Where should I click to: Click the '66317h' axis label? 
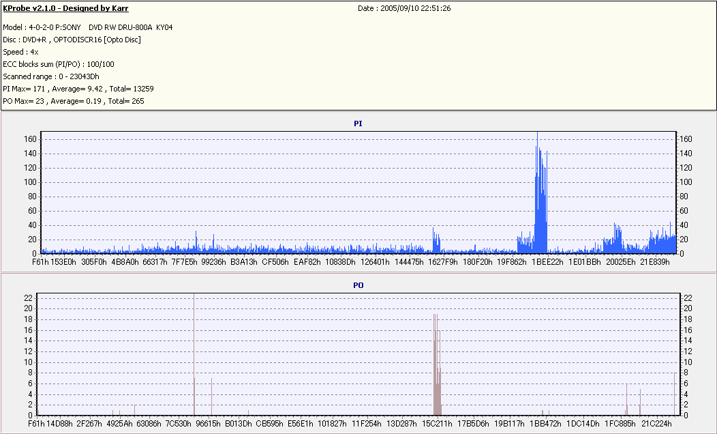click(155, 262)
